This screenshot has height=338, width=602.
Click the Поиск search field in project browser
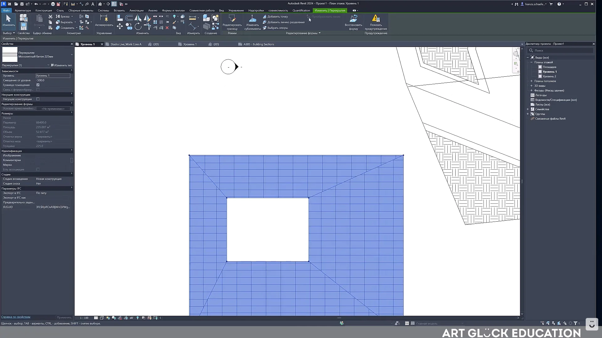(561, 50)
